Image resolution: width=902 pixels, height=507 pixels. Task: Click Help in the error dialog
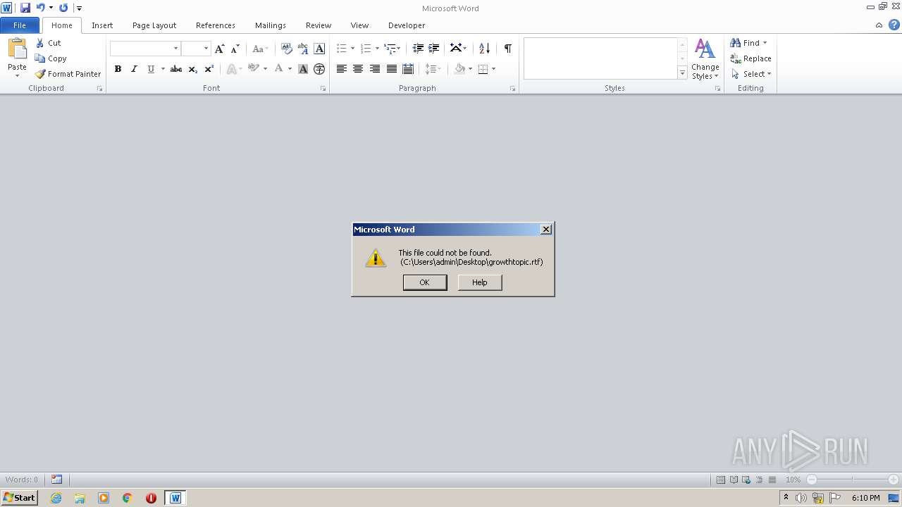point(480,282)
